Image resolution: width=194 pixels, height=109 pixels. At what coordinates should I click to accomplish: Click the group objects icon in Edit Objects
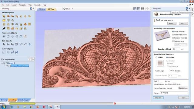[17, 44]
